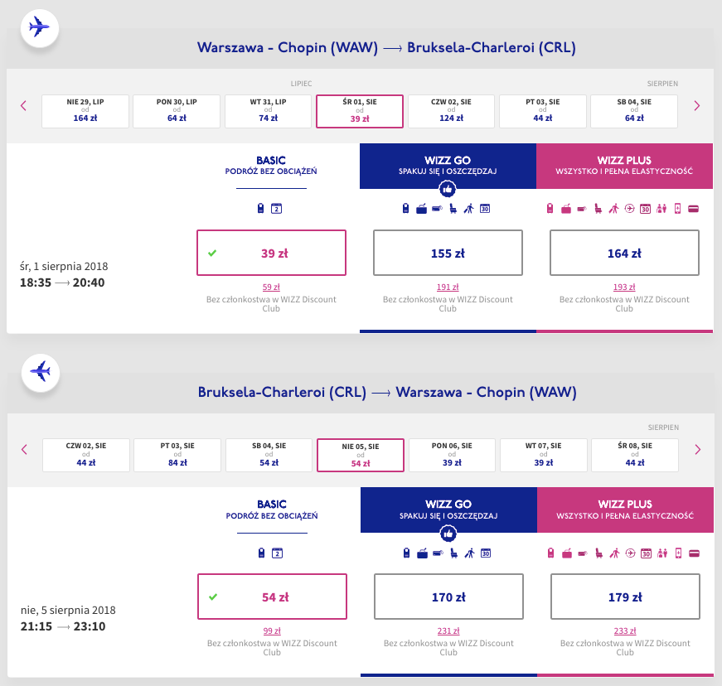Click the calendar icon under the return flight BASIC fare

point(278,553)
